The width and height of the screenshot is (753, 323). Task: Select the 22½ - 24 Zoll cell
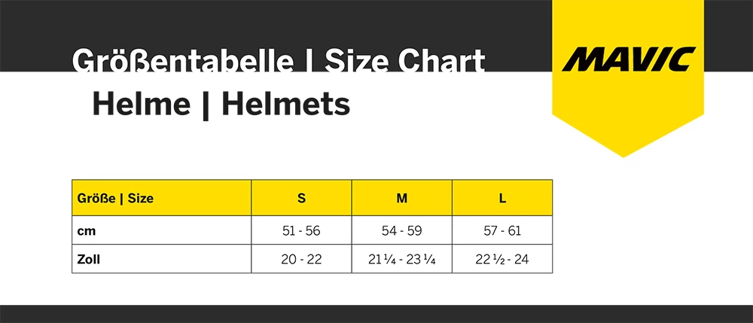click(x=502, y=260)
